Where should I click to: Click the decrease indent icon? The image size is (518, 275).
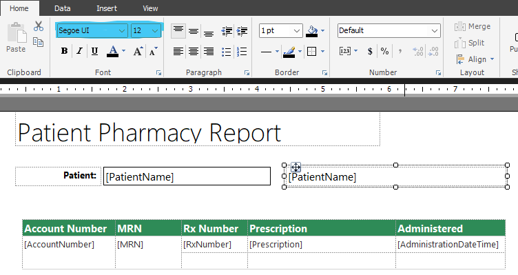pos(227,31)
